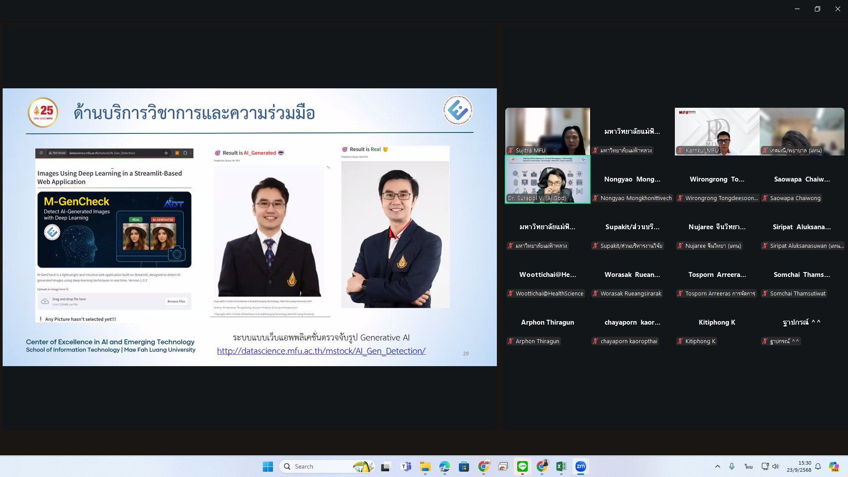Open LINE app from taskbar
848x477 pixels.
point(522,466)
